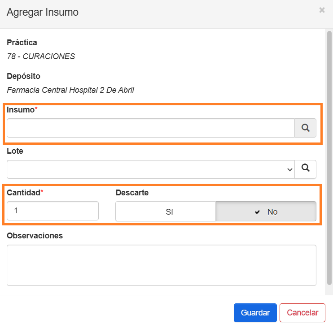Screen dimensions: 333x328
Task: Click into the Observaciones text area
Action: click(162, 265)
